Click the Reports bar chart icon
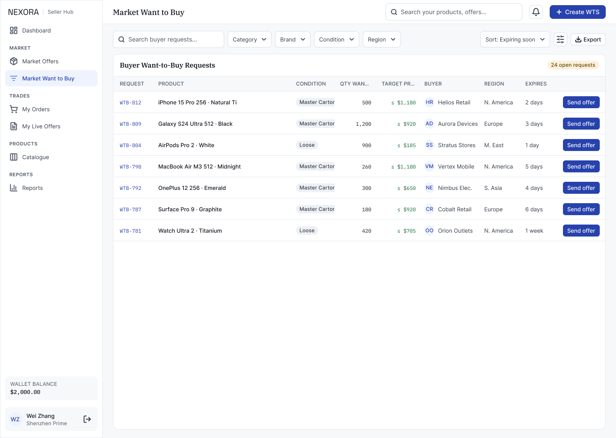 point(14,188)
